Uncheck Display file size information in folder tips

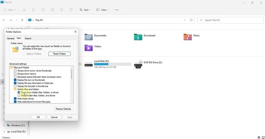tap(15, 83)
